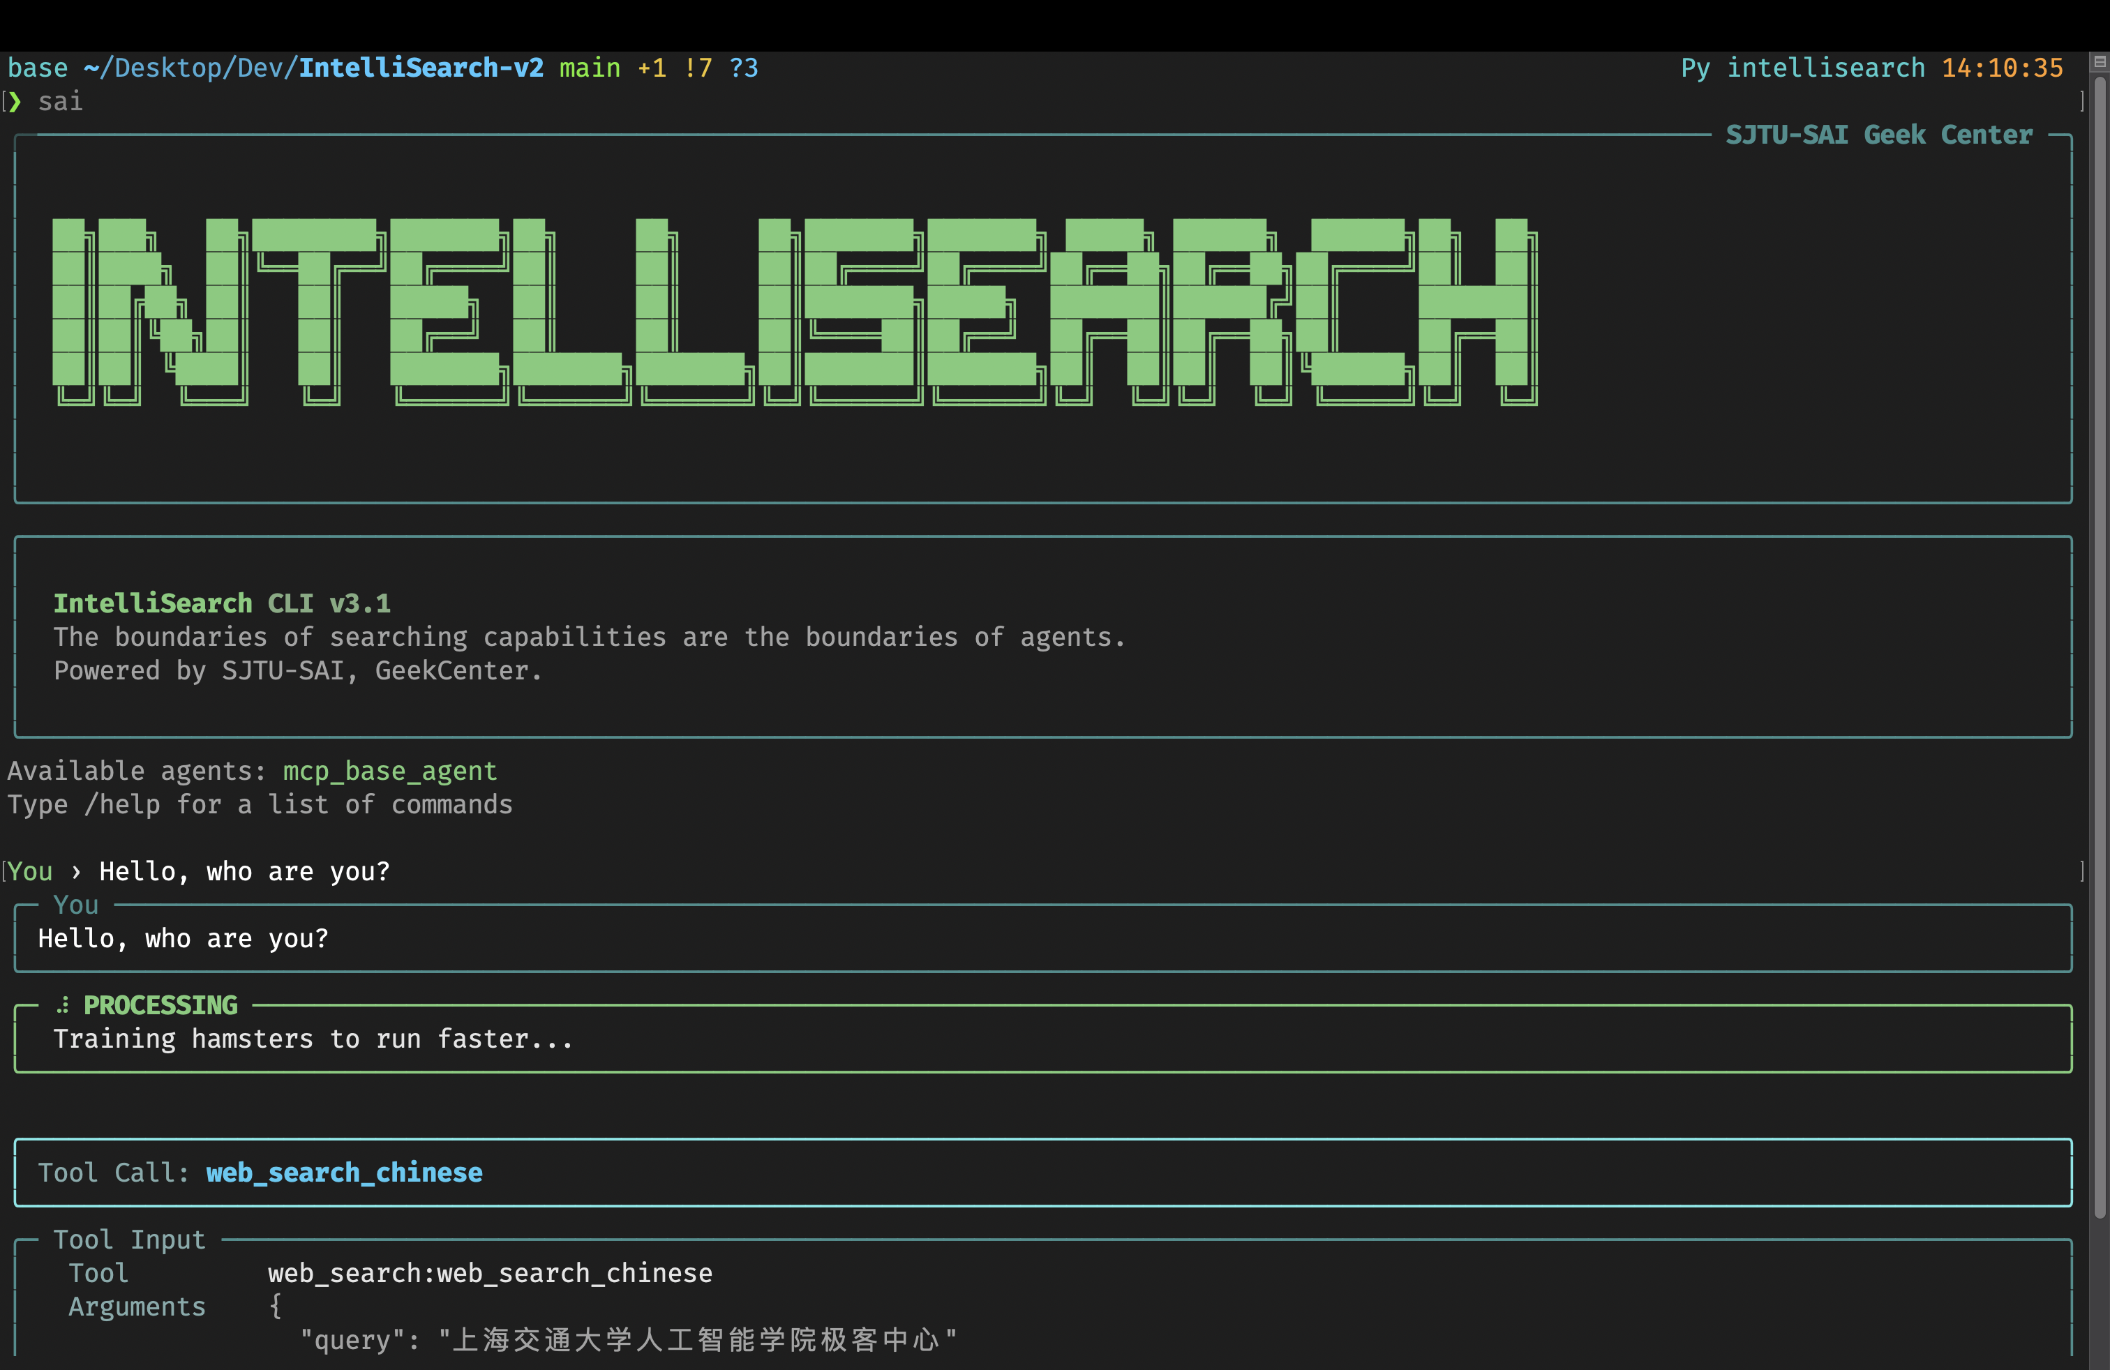The height and width of the screenshot is (1370, 2110).
Task: Click the modified files indicator !7
Action: pyautogui.click(x=699, y=66)
